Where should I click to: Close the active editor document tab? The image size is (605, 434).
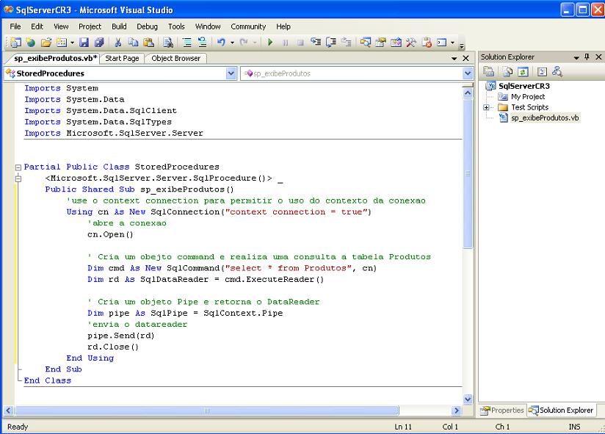pos(465,58)
